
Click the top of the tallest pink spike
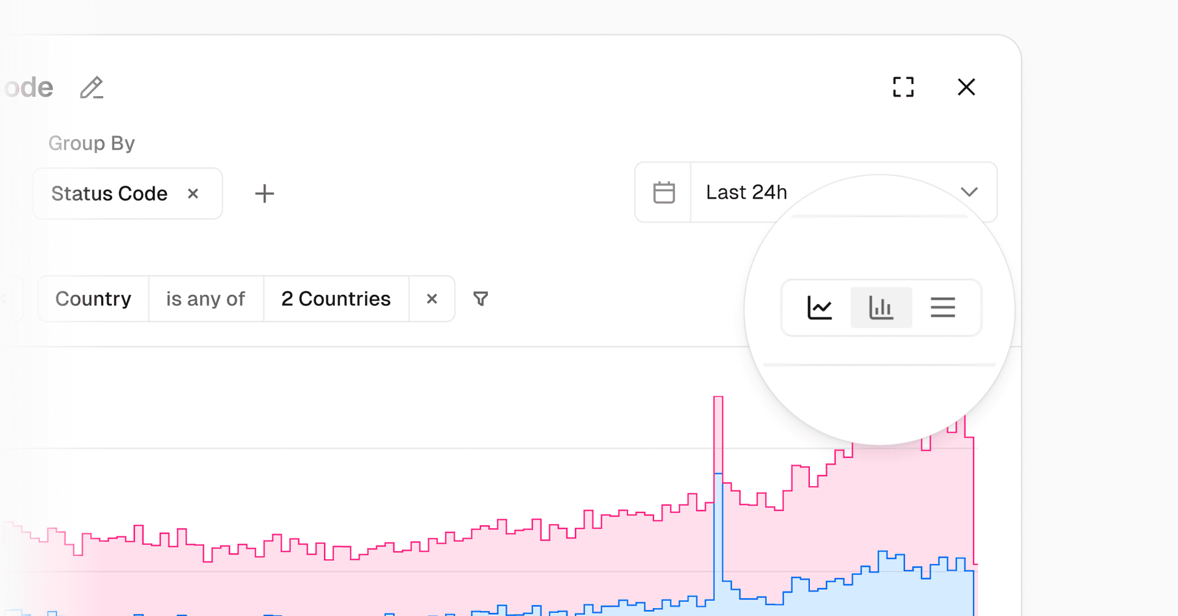click(x=718, y=398)
